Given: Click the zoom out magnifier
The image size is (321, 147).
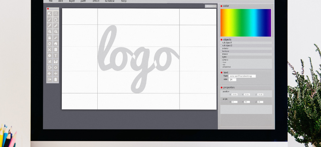Looking at the screenshot, I should (56, 32).
